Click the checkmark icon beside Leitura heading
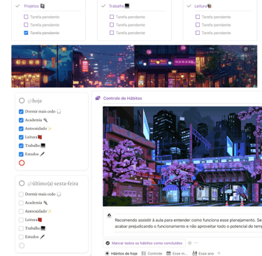Image resolution: width=262 pixels, height=256 pixels. pos(189,6)
